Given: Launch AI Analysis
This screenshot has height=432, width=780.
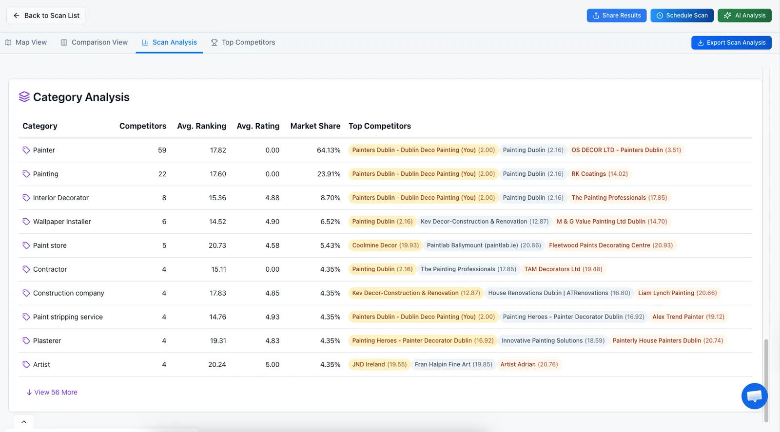Looking at the screenshot, I should [x=744, y=16].
